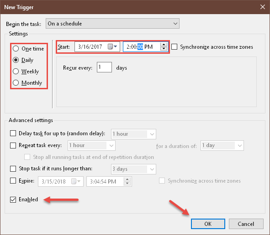The height and width of the screenshot is (235, 270).
Task: Check the Repeat task every option
Action: 13,145
